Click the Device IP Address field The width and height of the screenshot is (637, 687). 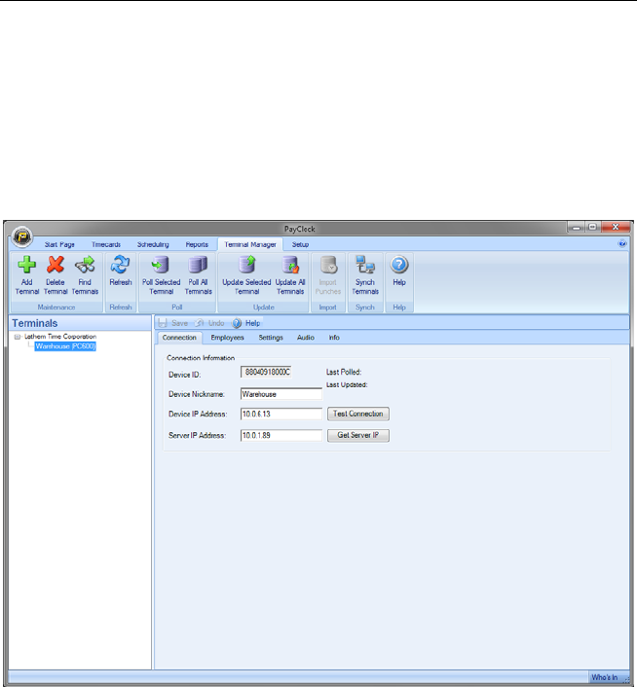click(281, 414)
